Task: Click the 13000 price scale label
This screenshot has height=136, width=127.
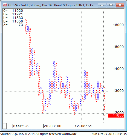Action: pos(118,91)
